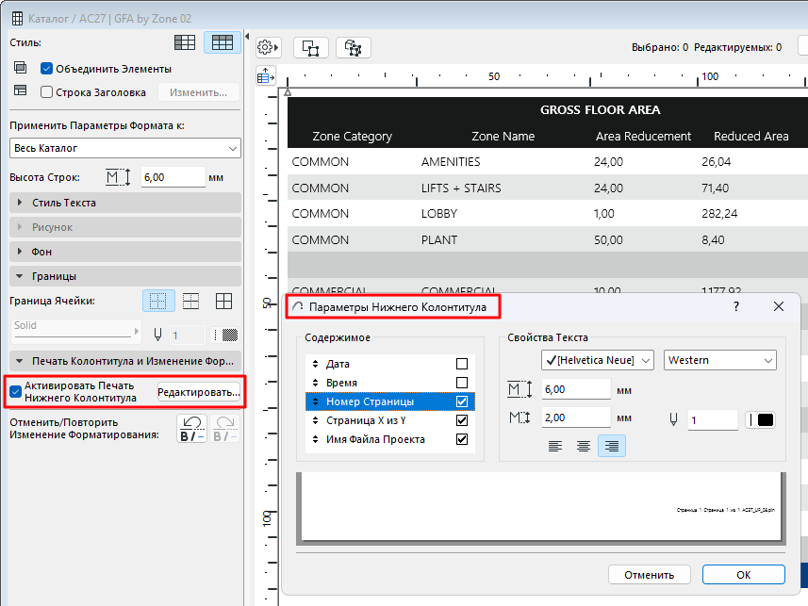Choose left text alignment icon
This screenshot has height=606, width=808.
[x=556, y=447]
